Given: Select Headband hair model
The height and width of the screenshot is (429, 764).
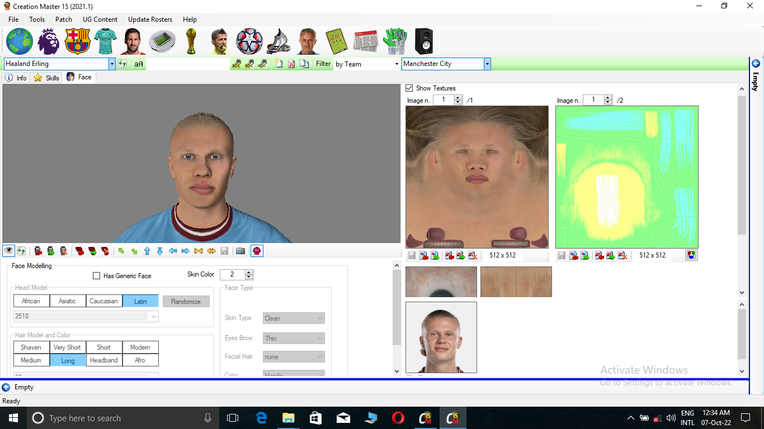Looking at the screenshot, I should [104, 360].
